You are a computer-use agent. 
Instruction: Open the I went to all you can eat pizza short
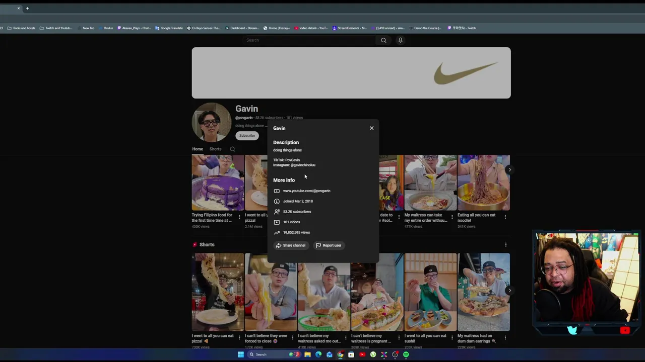[x=218, y=292]
